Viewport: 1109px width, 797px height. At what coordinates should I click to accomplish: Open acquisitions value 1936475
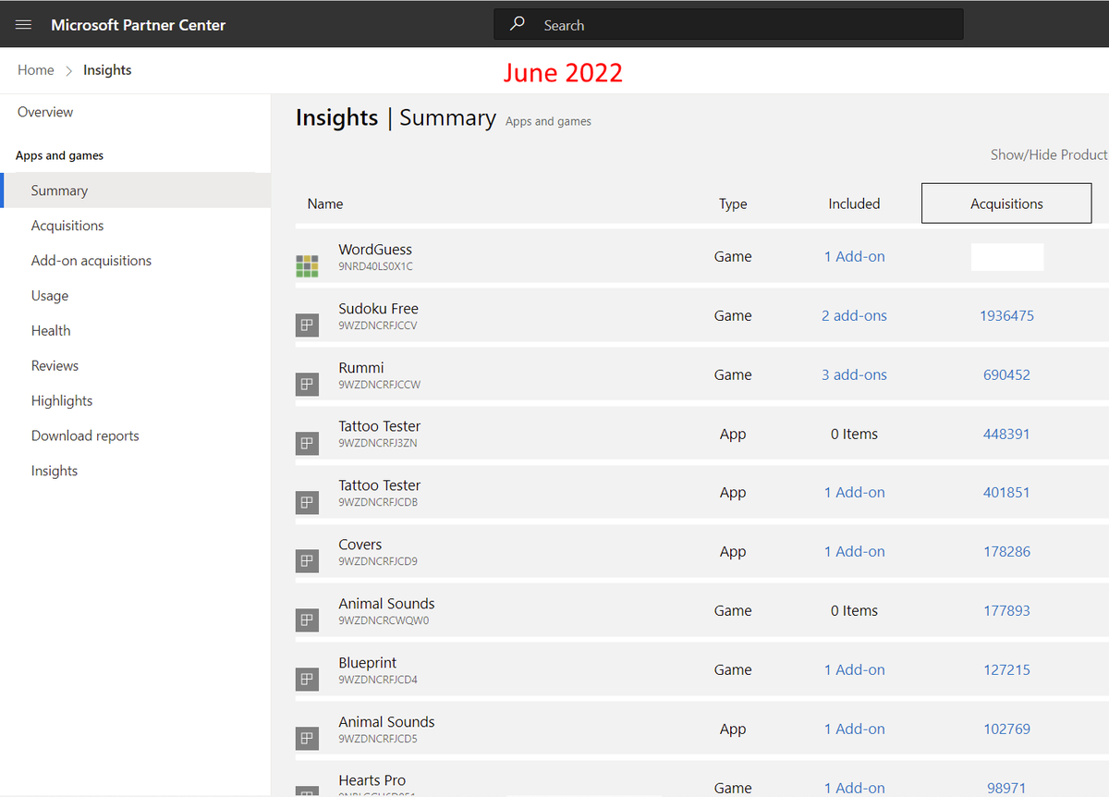[x=1006, y=316]
